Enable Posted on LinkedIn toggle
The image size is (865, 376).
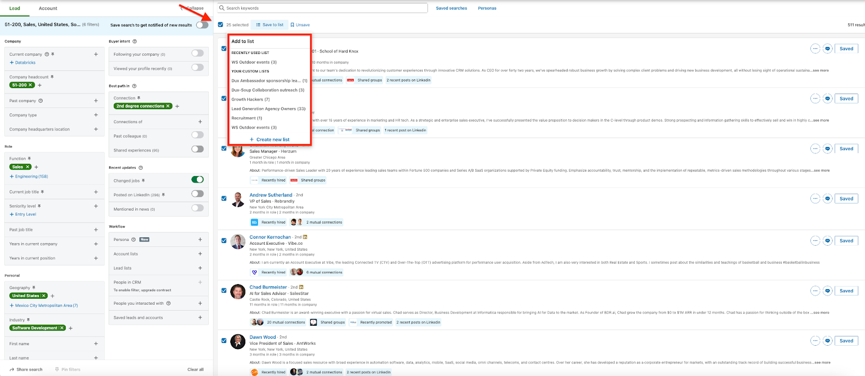click(197, 193)
